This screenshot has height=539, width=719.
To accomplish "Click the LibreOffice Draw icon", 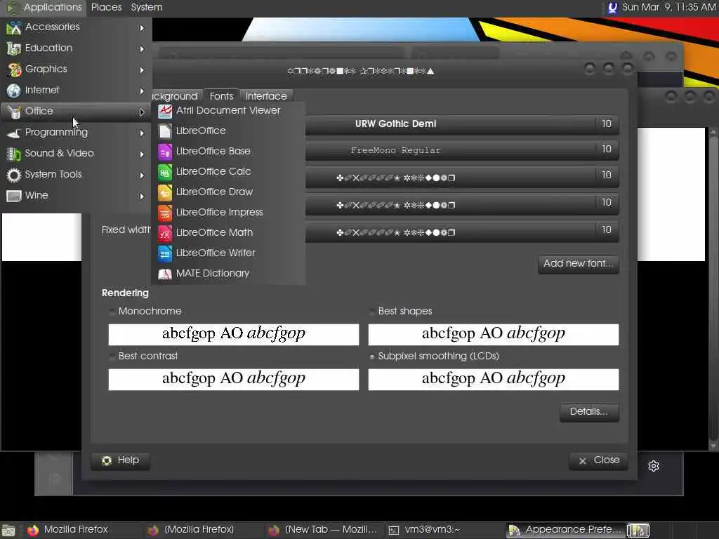I will [x=164, y=192].
